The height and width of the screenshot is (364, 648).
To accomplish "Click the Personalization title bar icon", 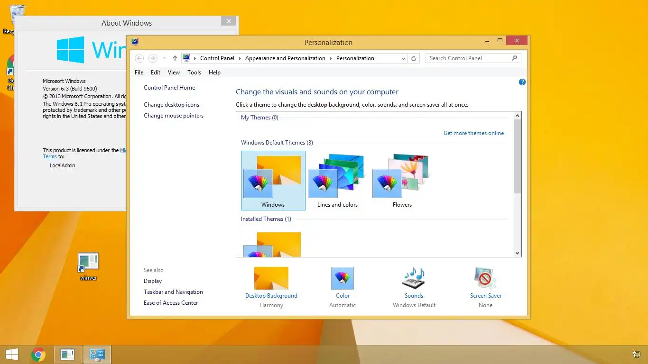I will [x=135, y=42].
